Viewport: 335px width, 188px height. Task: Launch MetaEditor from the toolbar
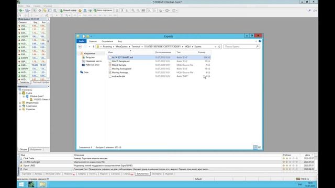[80, 10]
